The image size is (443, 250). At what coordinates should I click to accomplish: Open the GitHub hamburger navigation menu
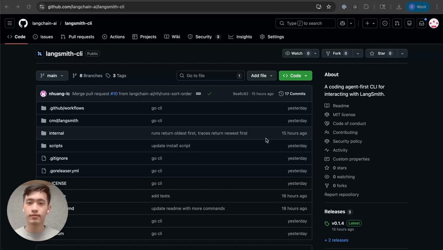click(x=10, y=23)
